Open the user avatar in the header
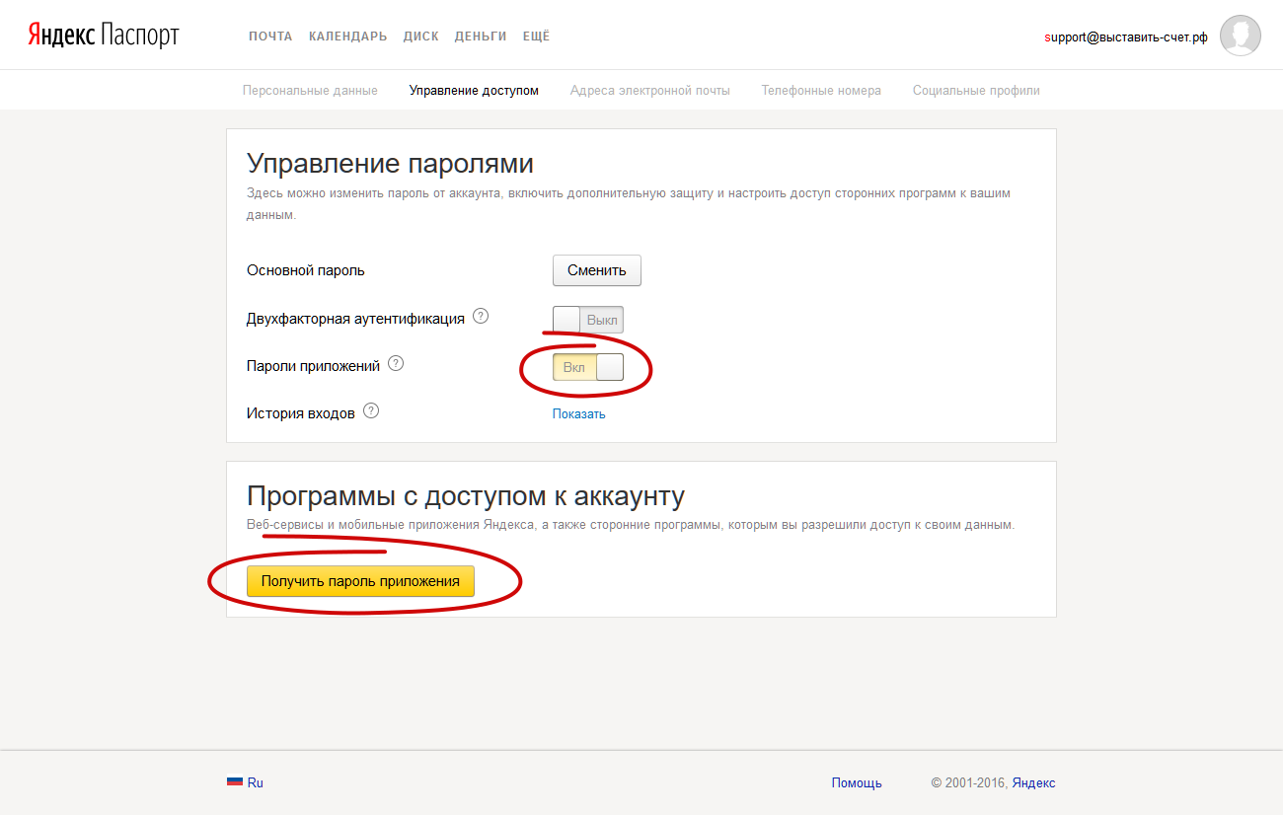Image resolution: width=1283 pixels, height=815 pixels. [1241, 36]
